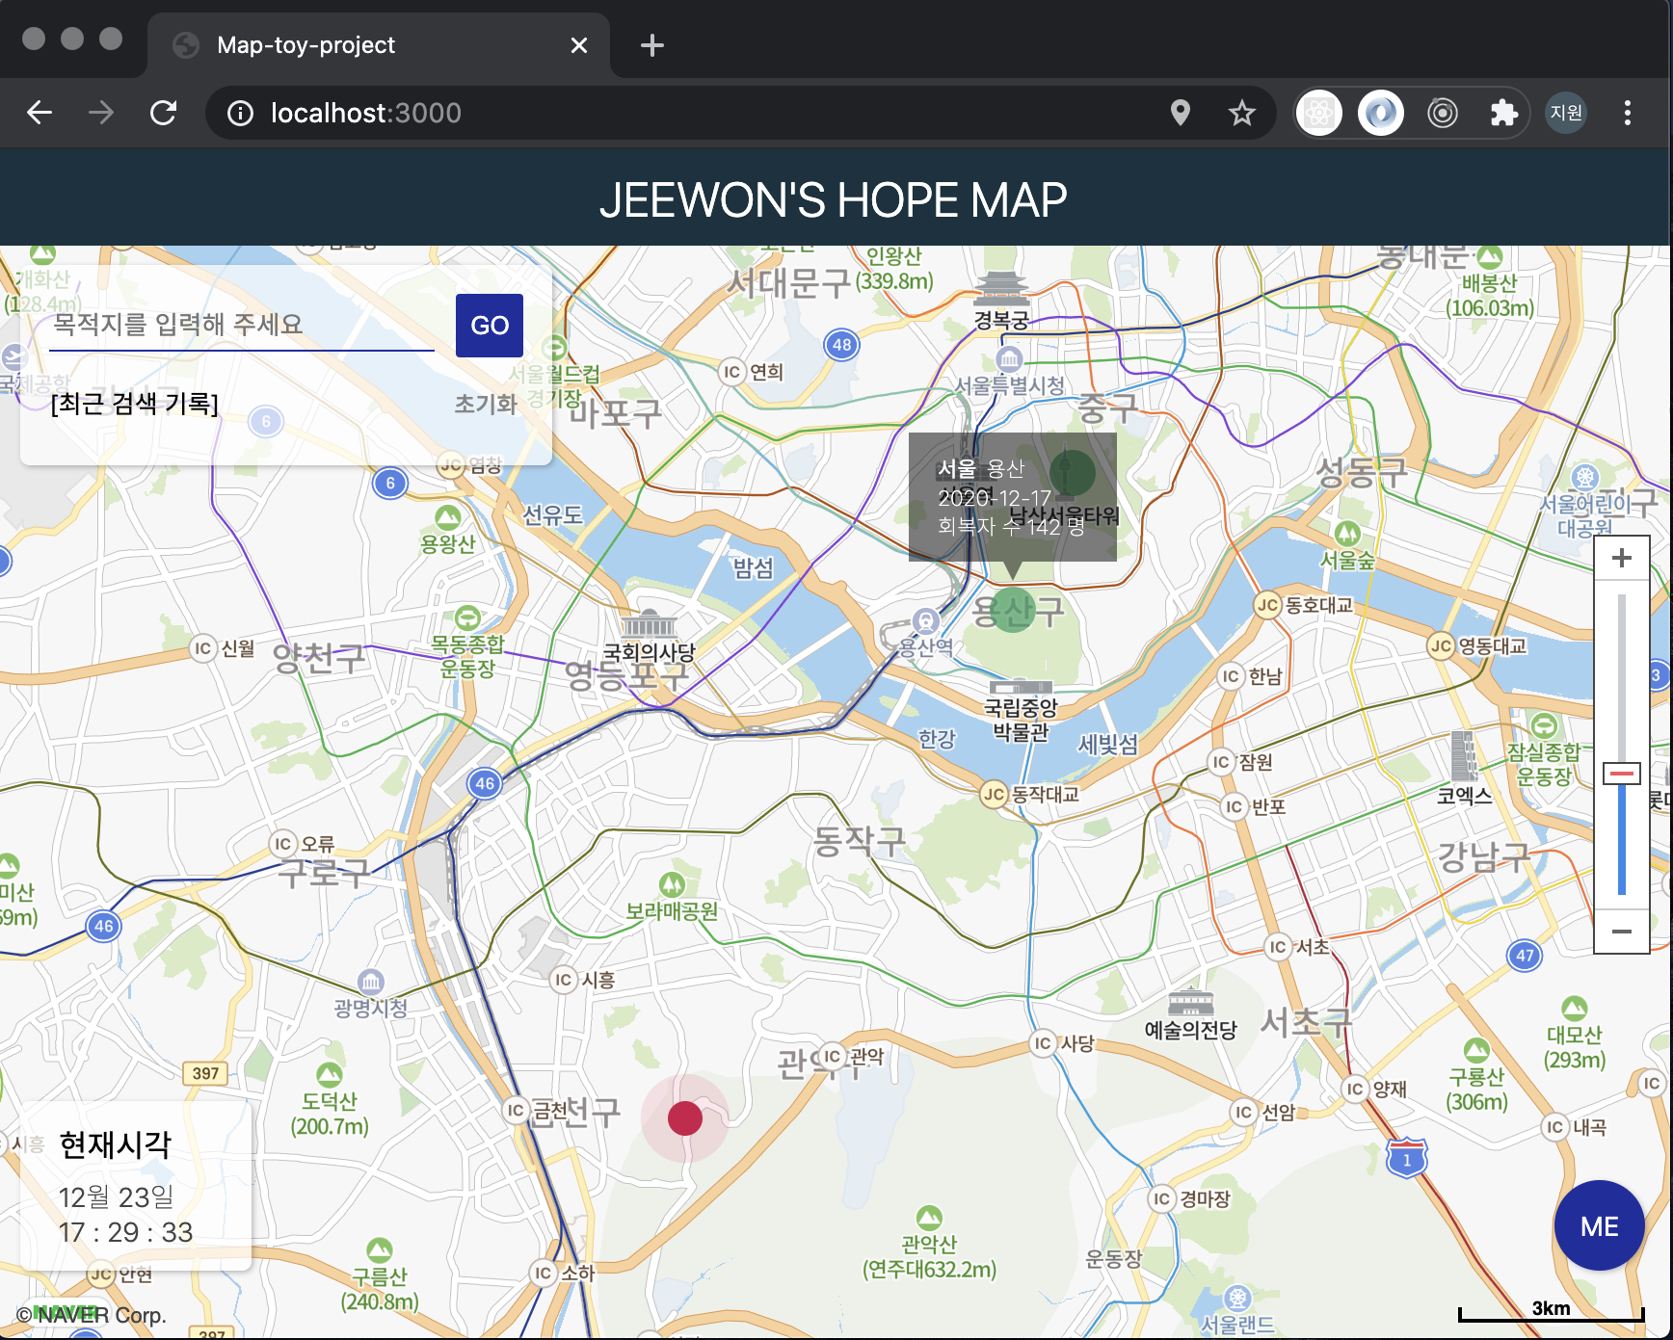Image resolution: width=1673 pixels, height=1340 pixels.
Task: Click the 동작구 district label
Action: (860, 841)
